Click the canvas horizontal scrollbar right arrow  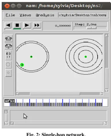(x=101, y=94)
